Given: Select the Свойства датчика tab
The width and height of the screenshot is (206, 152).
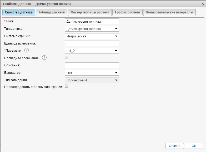Looking at the screenshot, I should (19, 12).
